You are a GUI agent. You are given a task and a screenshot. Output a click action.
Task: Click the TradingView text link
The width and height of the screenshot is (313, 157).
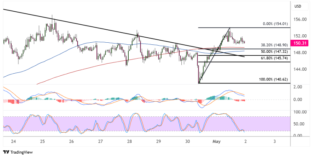click(21, 152)
